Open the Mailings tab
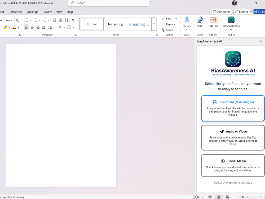Viewport: 265px width, 199px height. (33, 12)
